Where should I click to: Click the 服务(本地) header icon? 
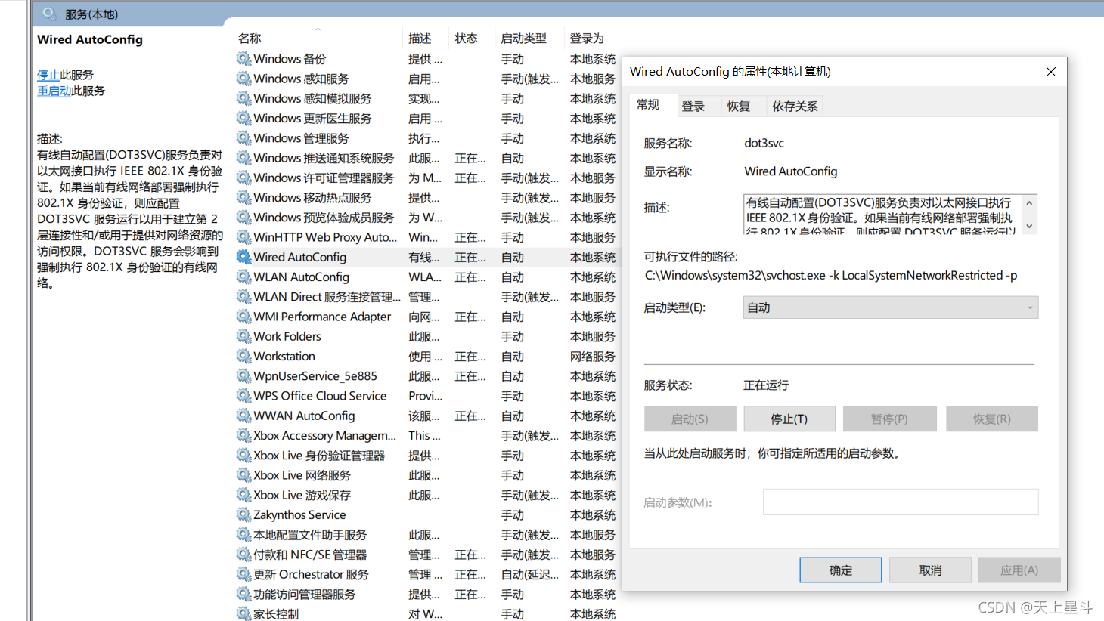pyautogui.click(x=50, y=14)
